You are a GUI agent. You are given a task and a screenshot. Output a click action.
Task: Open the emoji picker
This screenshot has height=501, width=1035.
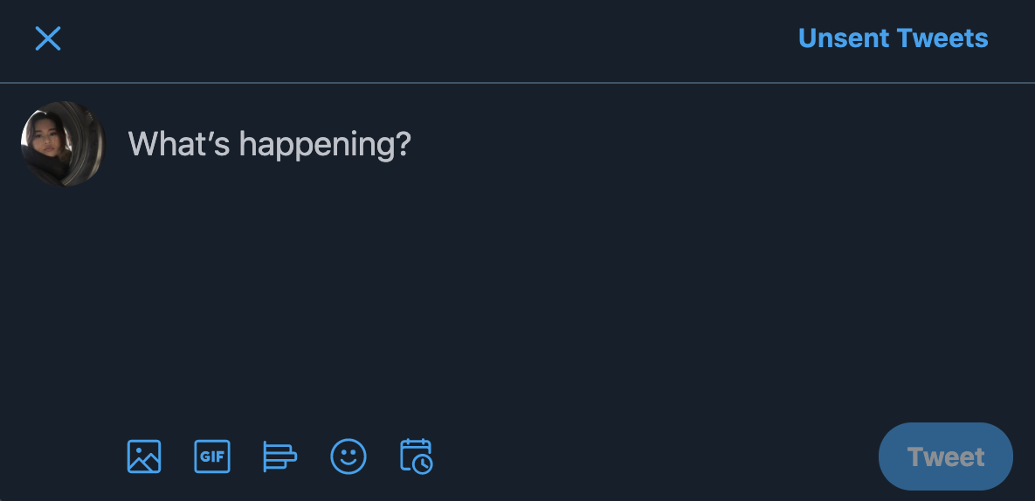click(348, 456)
